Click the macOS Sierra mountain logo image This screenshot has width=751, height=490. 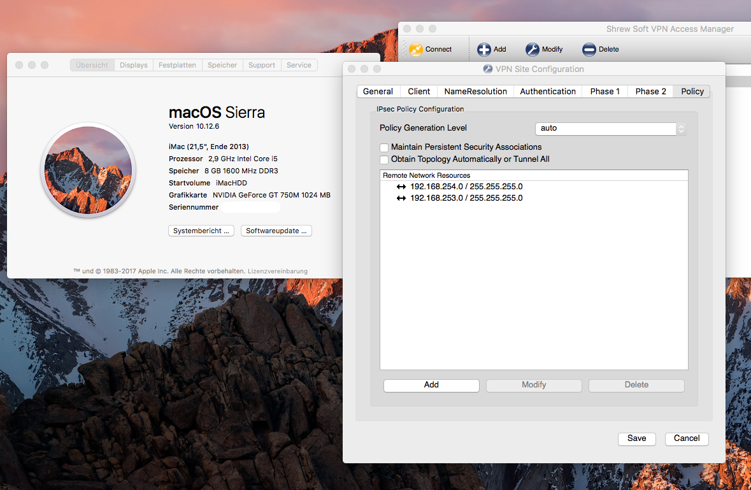(88, 170)
